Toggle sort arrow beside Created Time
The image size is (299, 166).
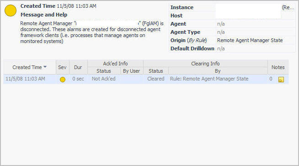(x=45, y=67)
